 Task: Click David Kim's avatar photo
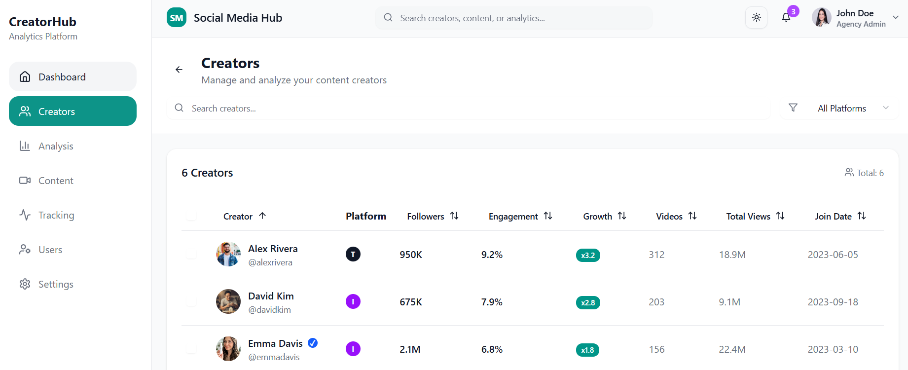[x=228, y=301]
